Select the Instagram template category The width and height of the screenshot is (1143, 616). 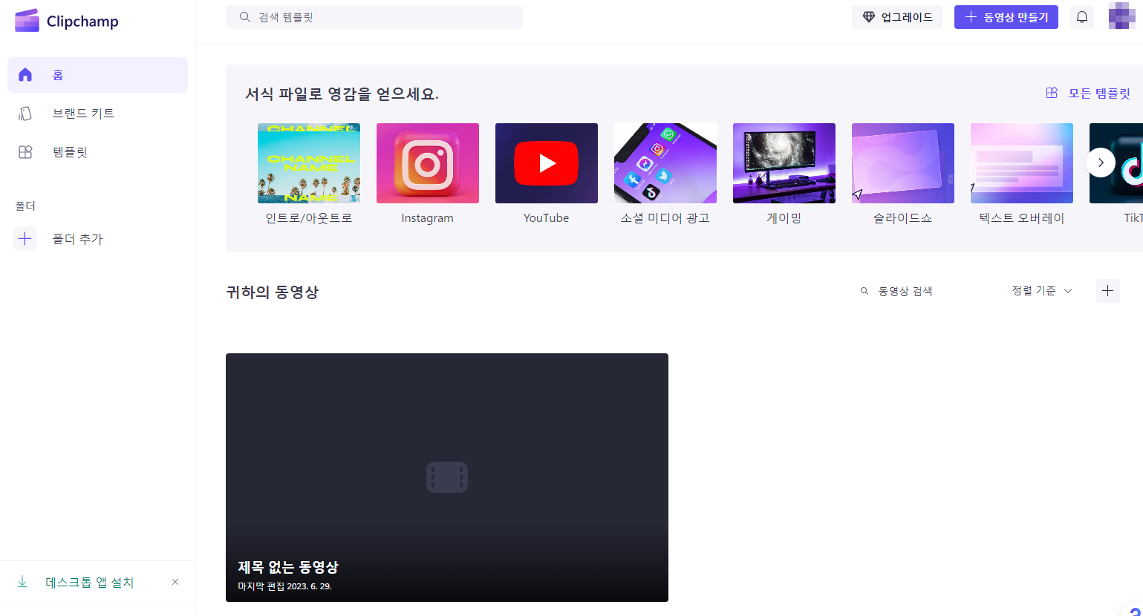point(428,163)
